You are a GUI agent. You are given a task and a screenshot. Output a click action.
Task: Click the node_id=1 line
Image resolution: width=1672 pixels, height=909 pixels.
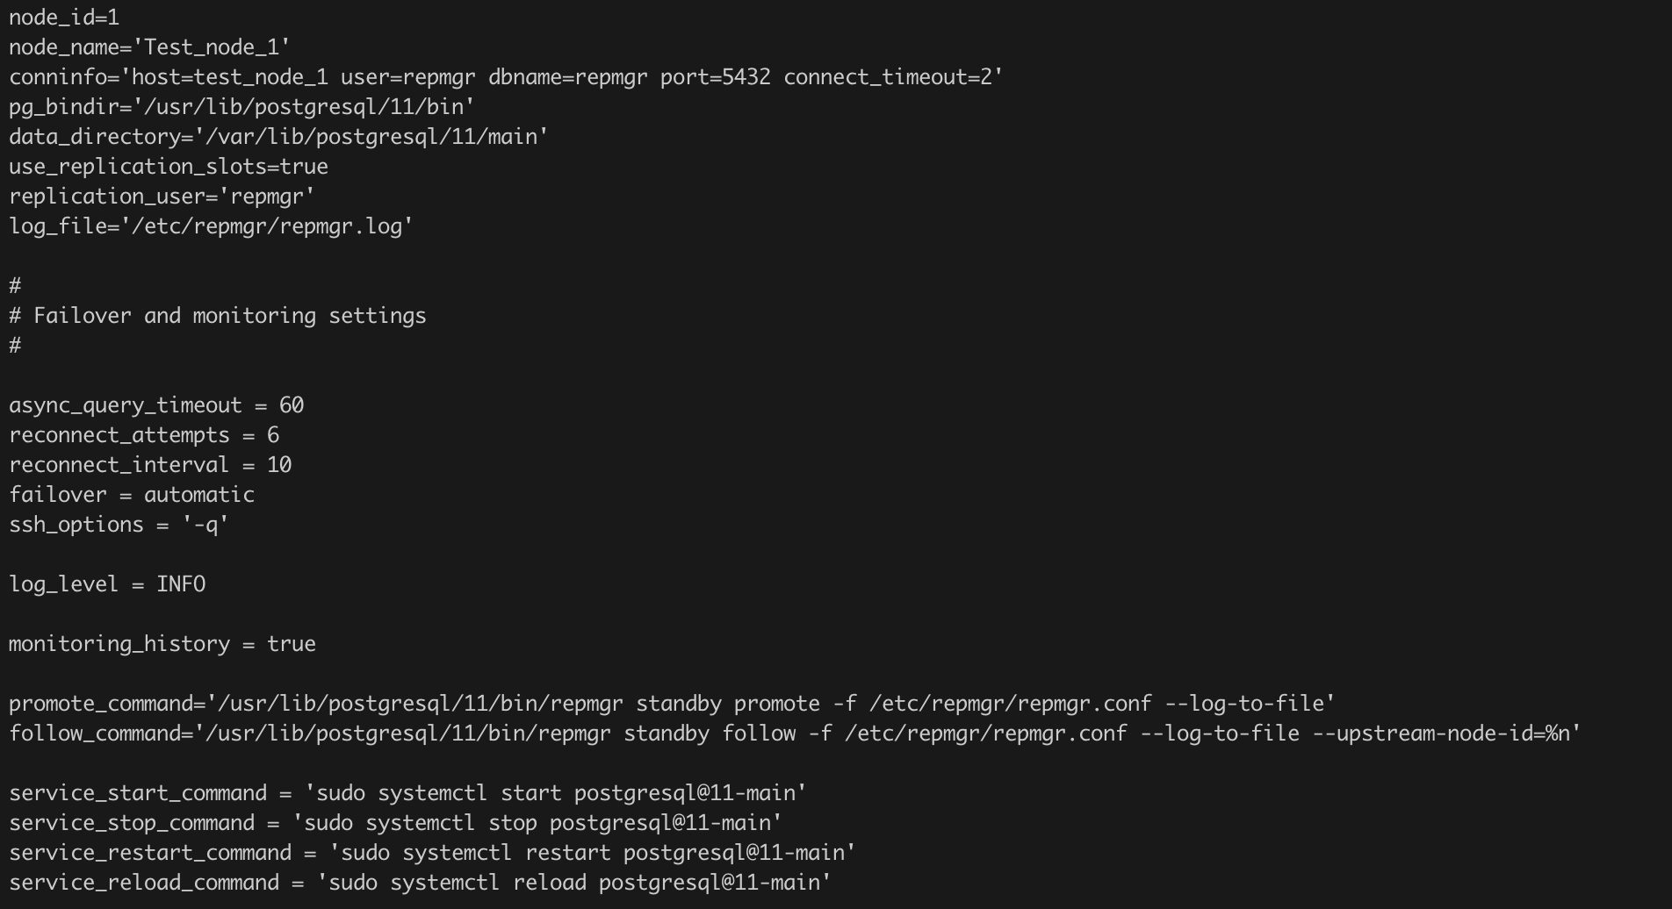pos(64,18)
